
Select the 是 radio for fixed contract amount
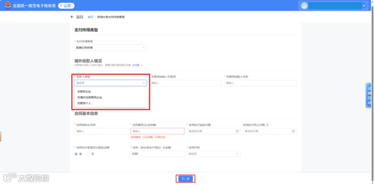pyautogui.click(x=76, y=154)
